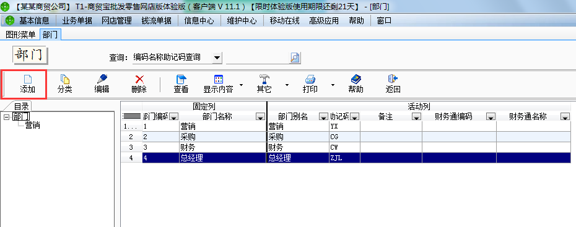Click the 采购 alias cell in 部门别名 column

click(298, 137)
